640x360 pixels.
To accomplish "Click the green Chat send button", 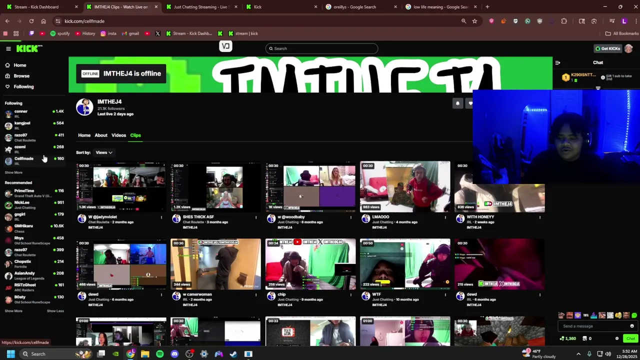I will pyautogui.click(x=630, y=338).
